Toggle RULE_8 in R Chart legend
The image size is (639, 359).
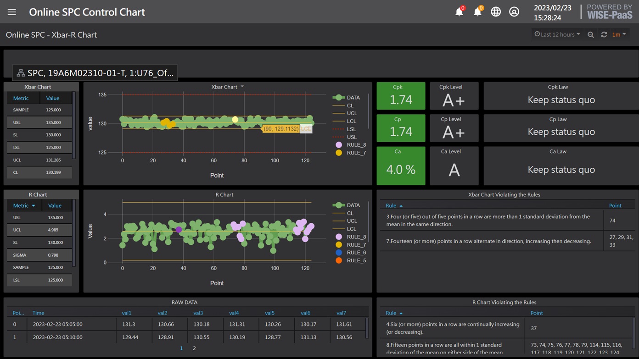tap(350, 237)
